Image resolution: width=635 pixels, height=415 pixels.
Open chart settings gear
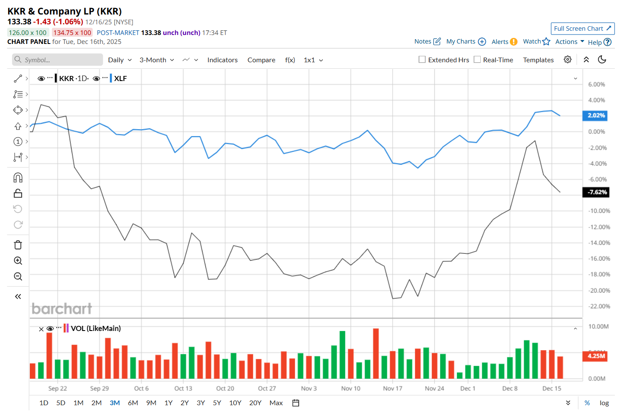tap(568, 60)
